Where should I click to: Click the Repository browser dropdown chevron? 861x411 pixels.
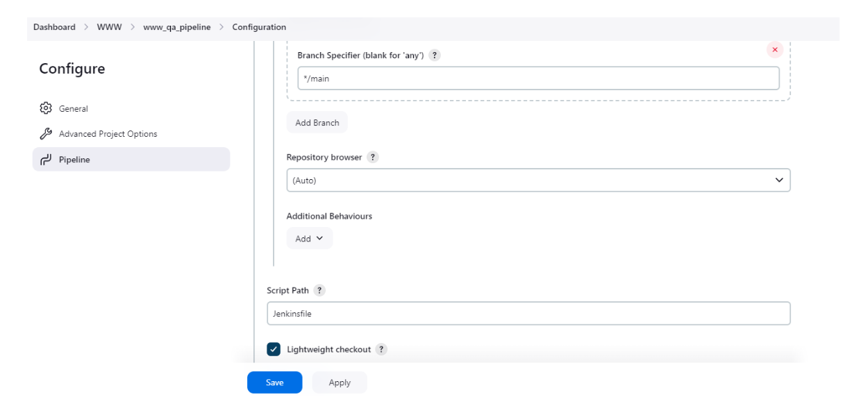point(779,180)
